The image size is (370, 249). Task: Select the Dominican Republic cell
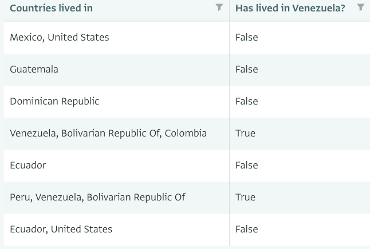(x=117, y=102)
